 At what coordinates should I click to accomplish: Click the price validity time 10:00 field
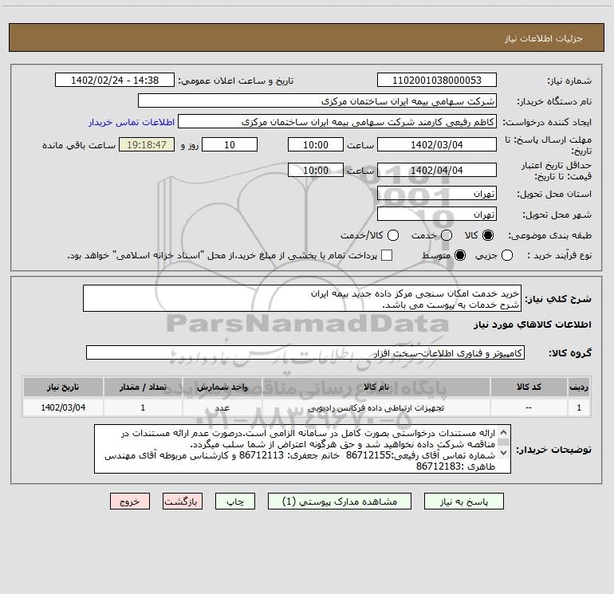click(x=316, y=170)
